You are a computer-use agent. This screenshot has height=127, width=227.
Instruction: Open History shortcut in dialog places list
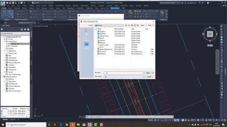(x=87, y=31)
